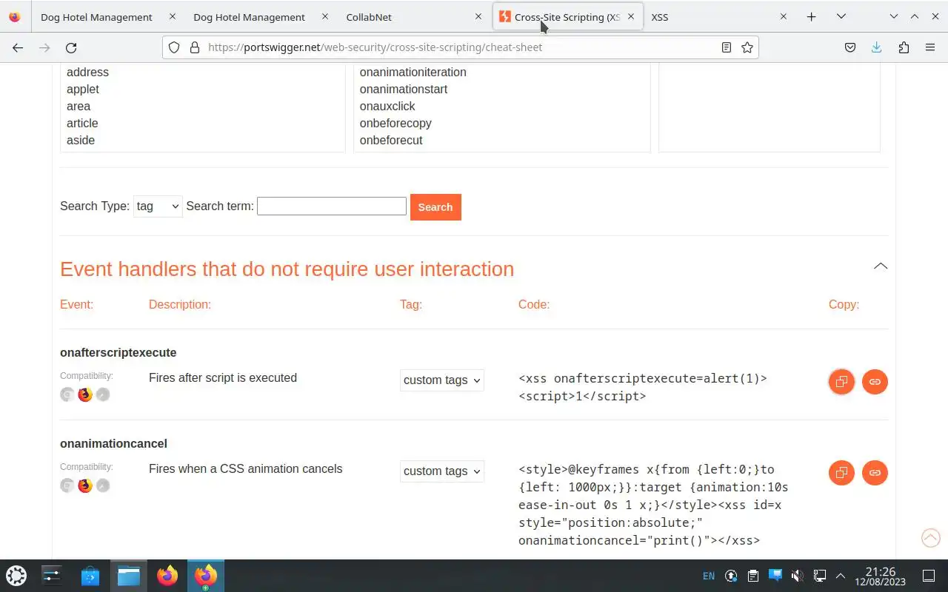Select 'applet' in the tags list
Screen dimensions: 948x592
click(83, 90)
